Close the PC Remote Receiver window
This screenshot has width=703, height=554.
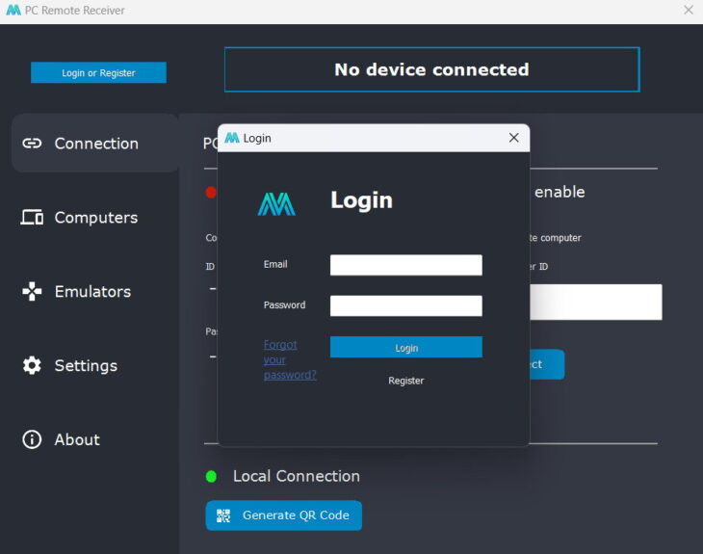pyautogui.click(x=689, y=10)
